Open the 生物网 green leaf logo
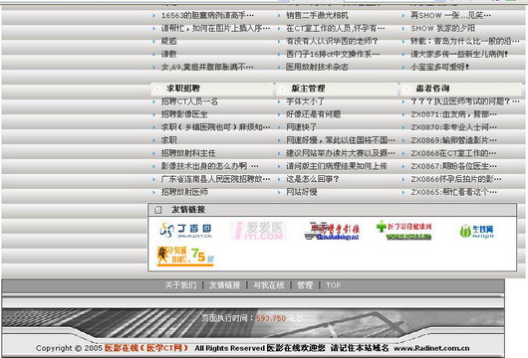 pyautogui.click(x=477, y=231)
